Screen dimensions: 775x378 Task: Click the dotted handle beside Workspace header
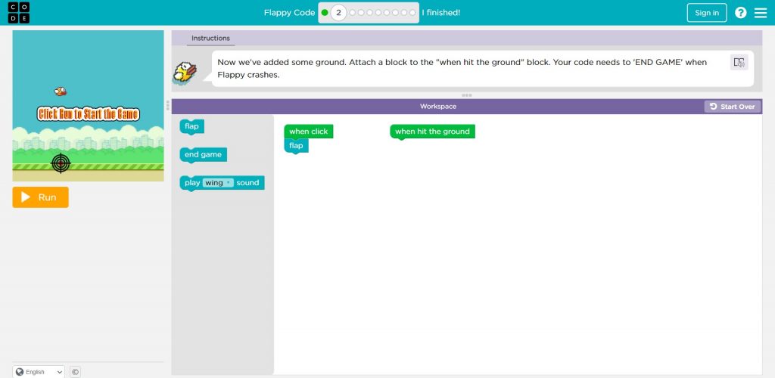[168, 105]
